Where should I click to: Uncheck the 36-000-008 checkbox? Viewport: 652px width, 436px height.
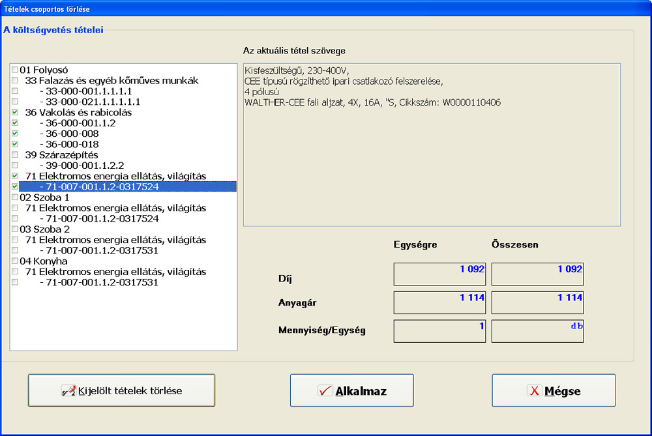point(15,134)
